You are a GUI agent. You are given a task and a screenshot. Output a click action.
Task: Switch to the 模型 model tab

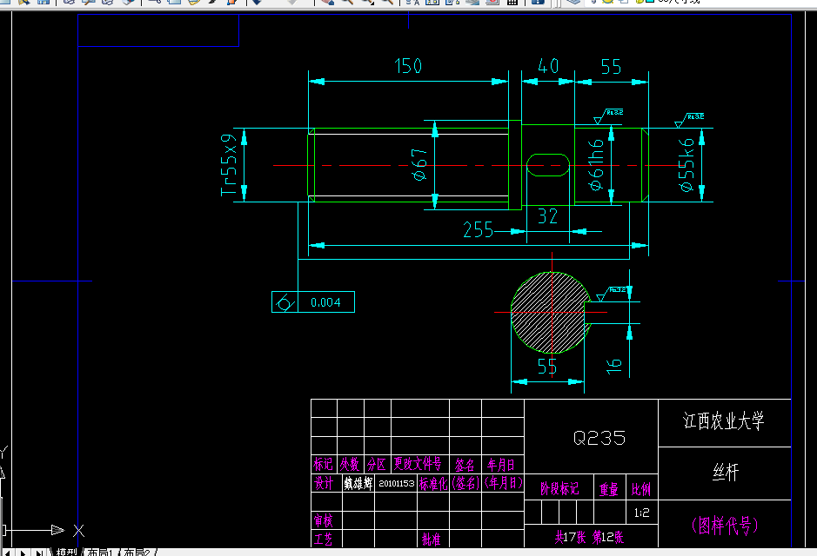[x=67, y=552]
